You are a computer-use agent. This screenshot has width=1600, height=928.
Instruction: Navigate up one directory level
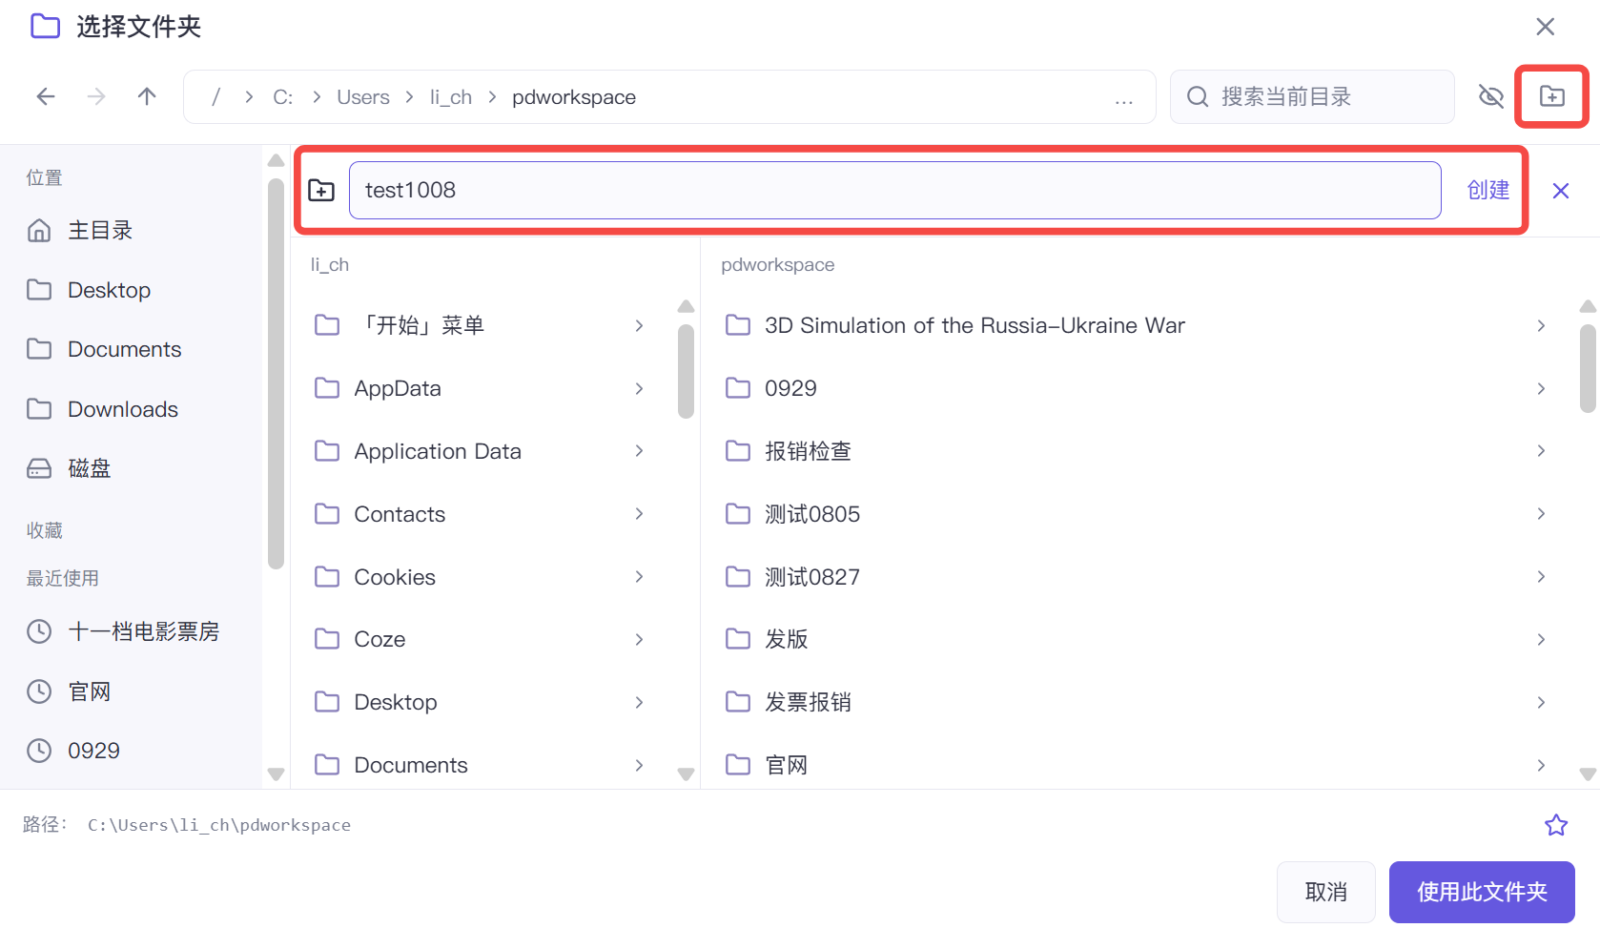(147, 96)
